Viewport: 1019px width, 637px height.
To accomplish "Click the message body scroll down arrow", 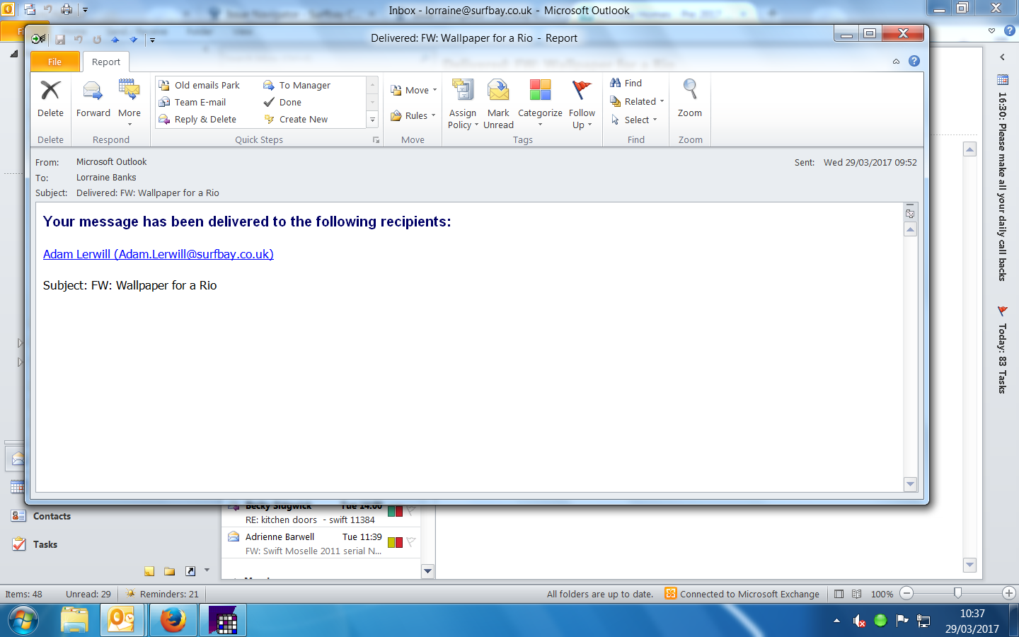I will 910,484.
